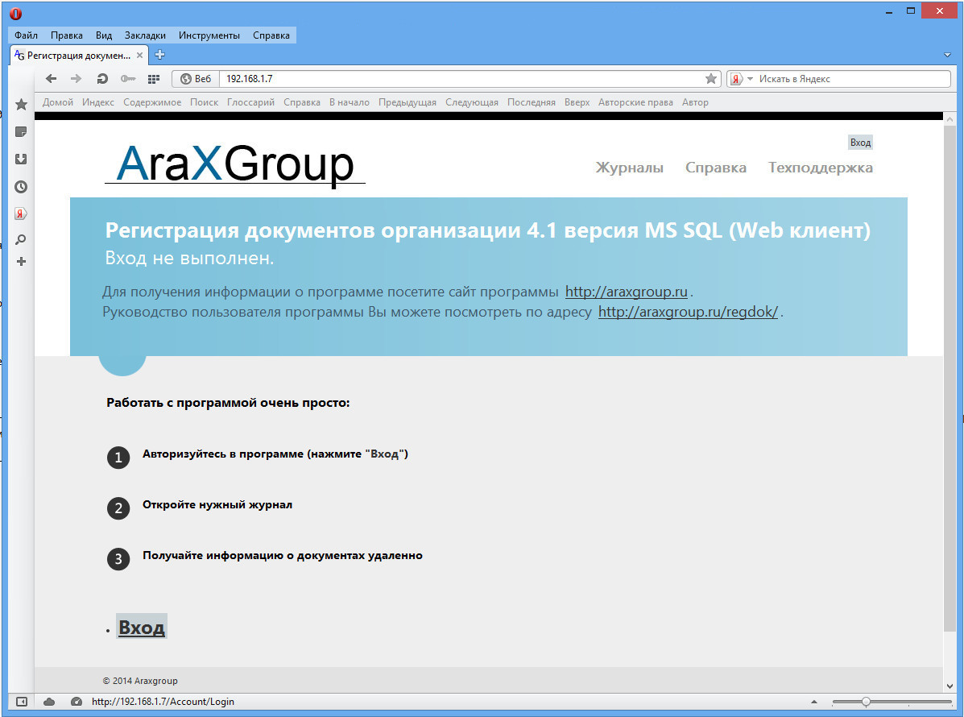Follow the http://araxgroup.ru/regdok/ link
Viewport: 964px width, 717px height.
(x=688, y=312)
